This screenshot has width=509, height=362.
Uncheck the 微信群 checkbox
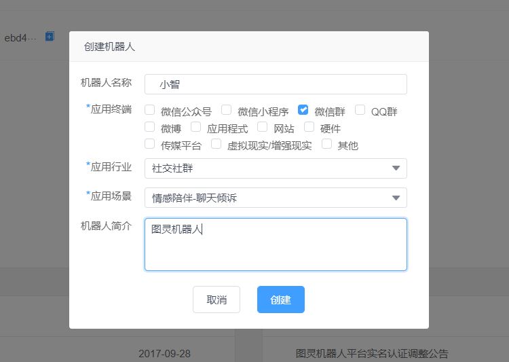tap(303, 110)
